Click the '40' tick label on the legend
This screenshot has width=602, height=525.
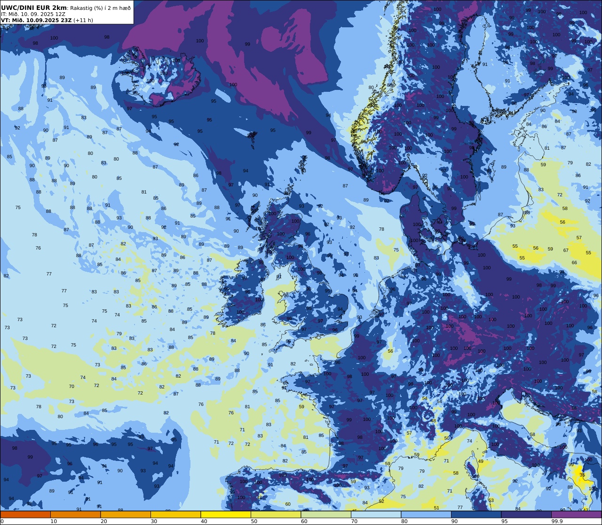point(204,521)
